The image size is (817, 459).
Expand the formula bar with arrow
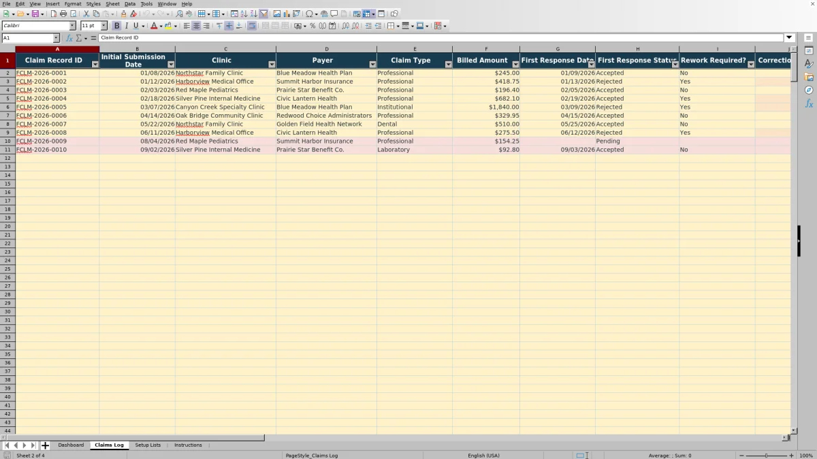click(789, 38)
